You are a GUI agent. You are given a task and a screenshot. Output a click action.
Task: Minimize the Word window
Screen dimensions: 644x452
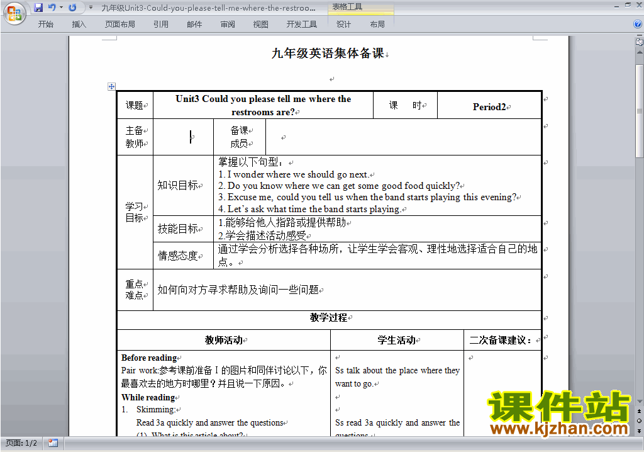(616, 5)
